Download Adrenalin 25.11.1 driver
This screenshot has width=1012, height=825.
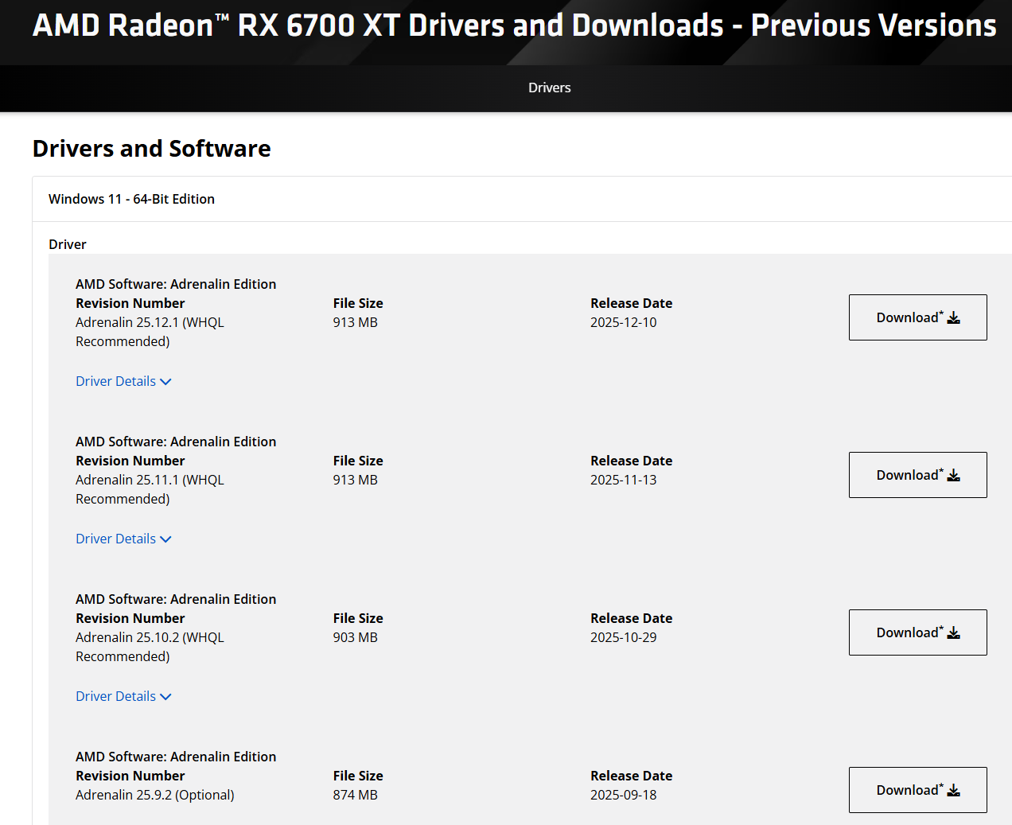[x=917, y=475]
